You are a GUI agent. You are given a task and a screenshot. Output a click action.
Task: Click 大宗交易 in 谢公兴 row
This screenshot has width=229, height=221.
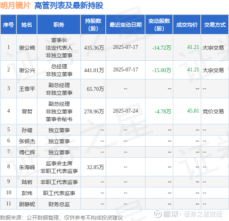click(x=213, y=70)
